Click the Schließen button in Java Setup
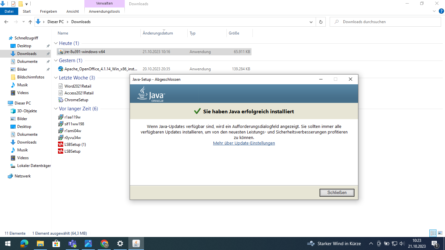This screenshot has width=445, height=250. tap(337, 192)
